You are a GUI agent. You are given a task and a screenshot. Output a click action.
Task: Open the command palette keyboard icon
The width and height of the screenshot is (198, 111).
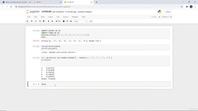tap(91, 21)
